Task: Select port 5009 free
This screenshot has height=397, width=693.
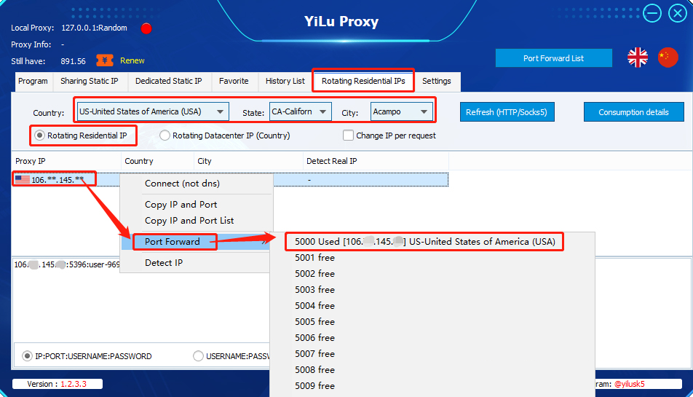Action: click(x=314, y=386)
